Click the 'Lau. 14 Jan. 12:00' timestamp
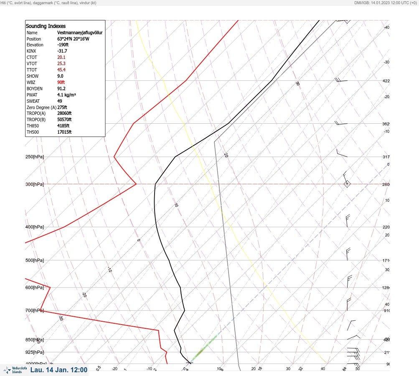Viewport: 419px width, 376px height. 59,370
